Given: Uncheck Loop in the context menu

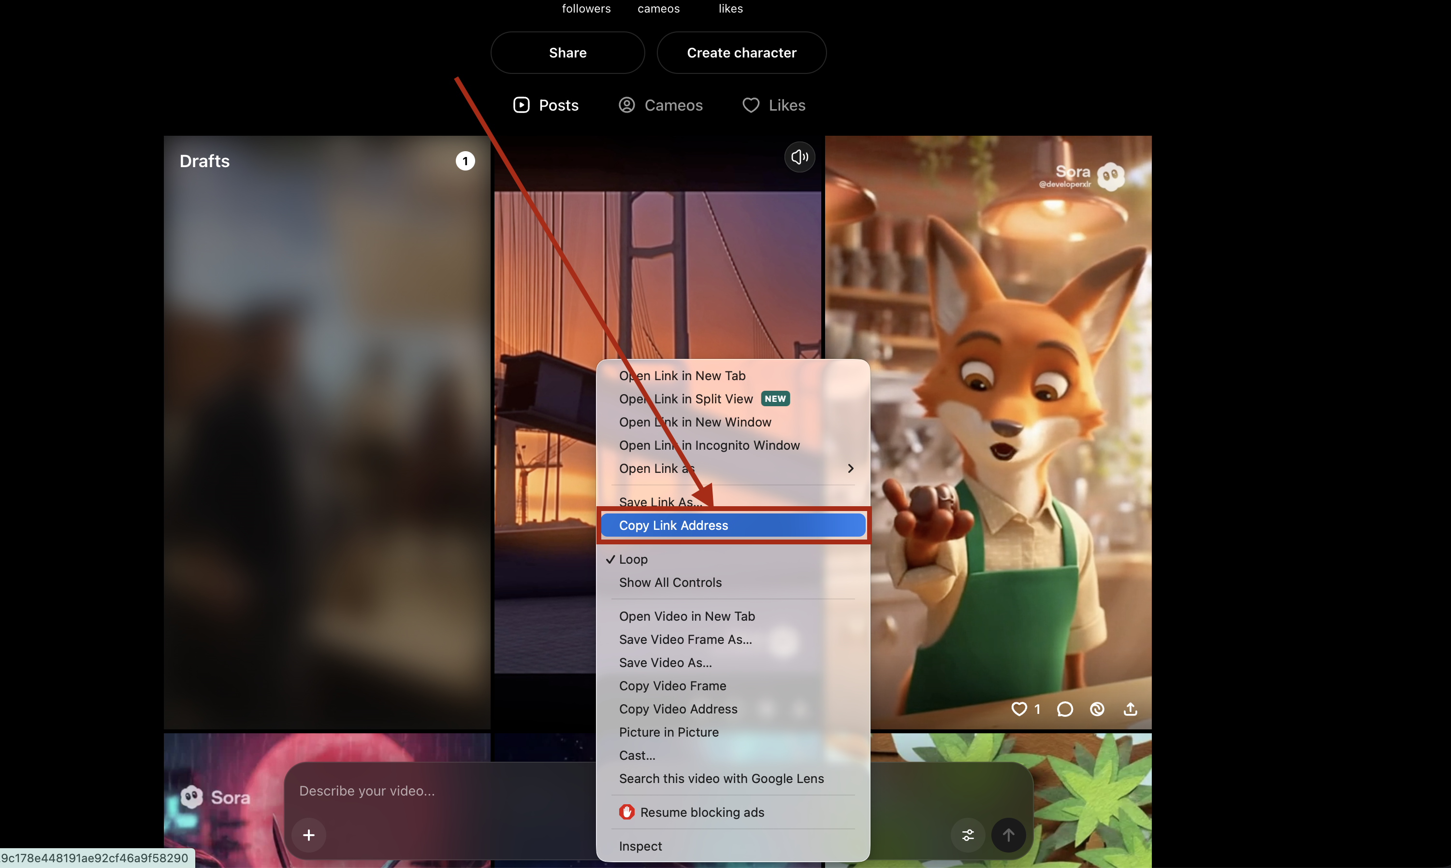Looking at the screenshot, I should pyautogui.click(x=633, y=559).
